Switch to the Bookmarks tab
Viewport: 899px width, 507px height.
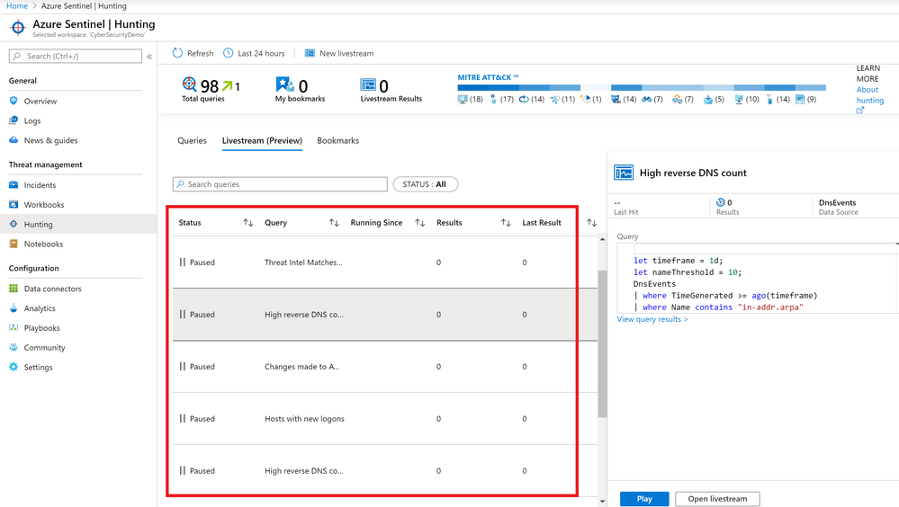pos(337,140)
